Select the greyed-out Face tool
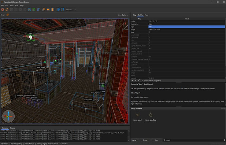This screenshot has width=226, height=145. 25,10
